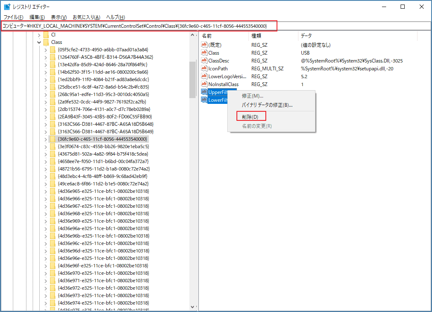The width and height of the screenshot is (432, 312).
Task: Select the {4d36e974-e325-11ce-bfc1-08002be10318} key
Action: 103,303
